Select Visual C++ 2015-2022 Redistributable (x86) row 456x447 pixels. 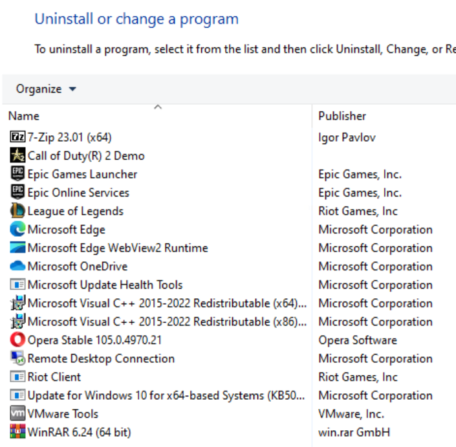point(168,322)
